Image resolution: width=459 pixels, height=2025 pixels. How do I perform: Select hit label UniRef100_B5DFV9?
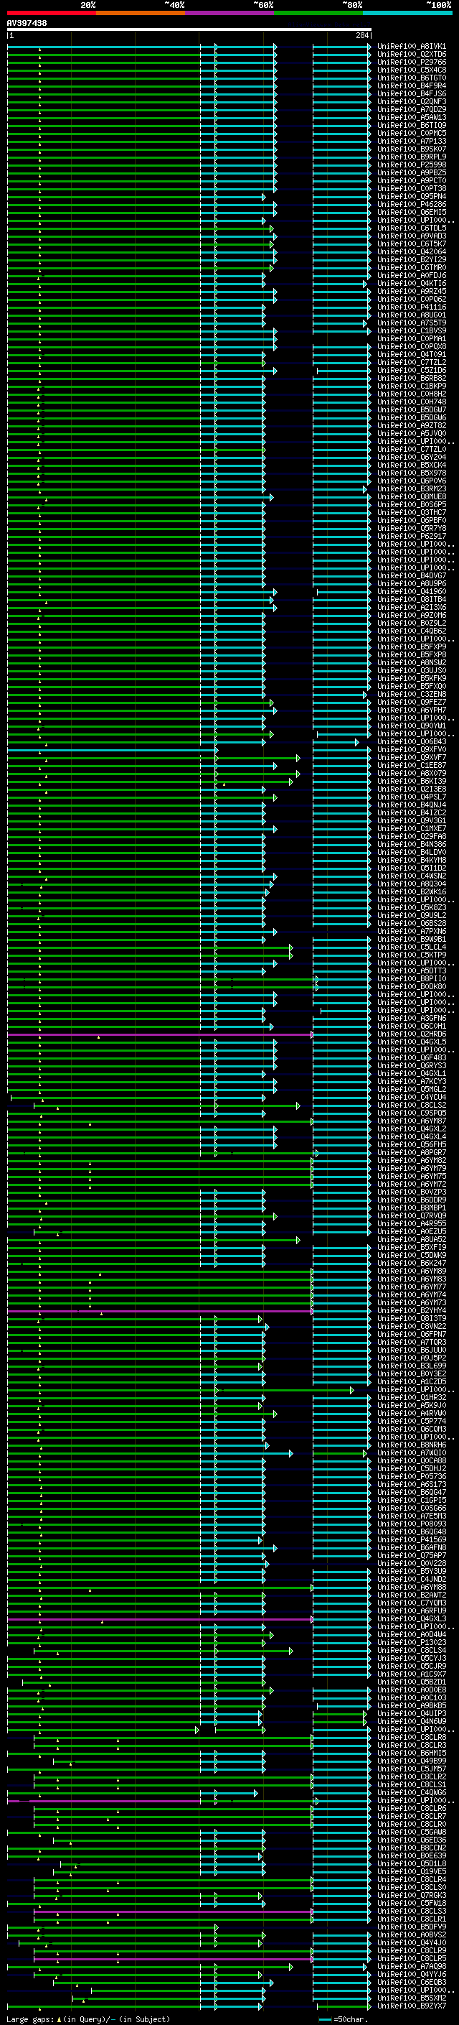(412, 1927)
